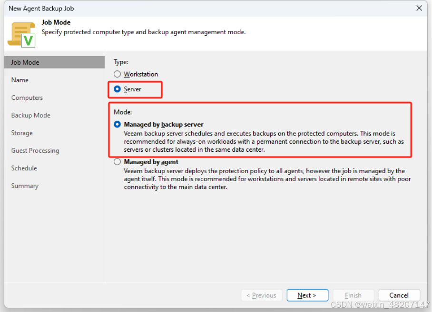Cancel the New Agent Backup Job wizard
The height and width of the screenshot is (312, 432).
(399, 295)
